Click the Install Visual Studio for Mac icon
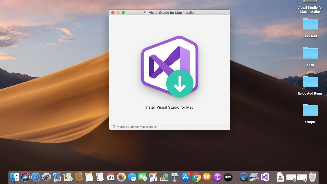327x184 pixels. click(x=169, y=66)
